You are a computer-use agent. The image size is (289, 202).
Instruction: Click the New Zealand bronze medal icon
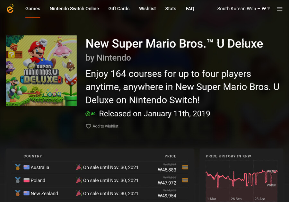(18, 193)
